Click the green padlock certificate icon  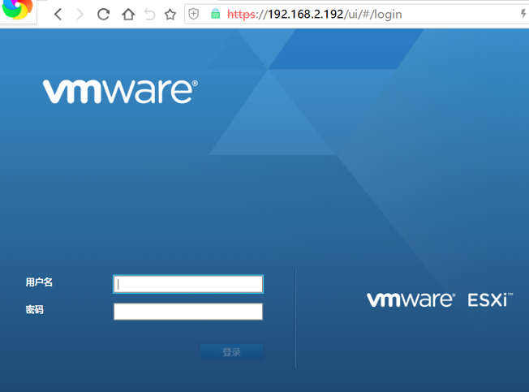click(215, 14)
